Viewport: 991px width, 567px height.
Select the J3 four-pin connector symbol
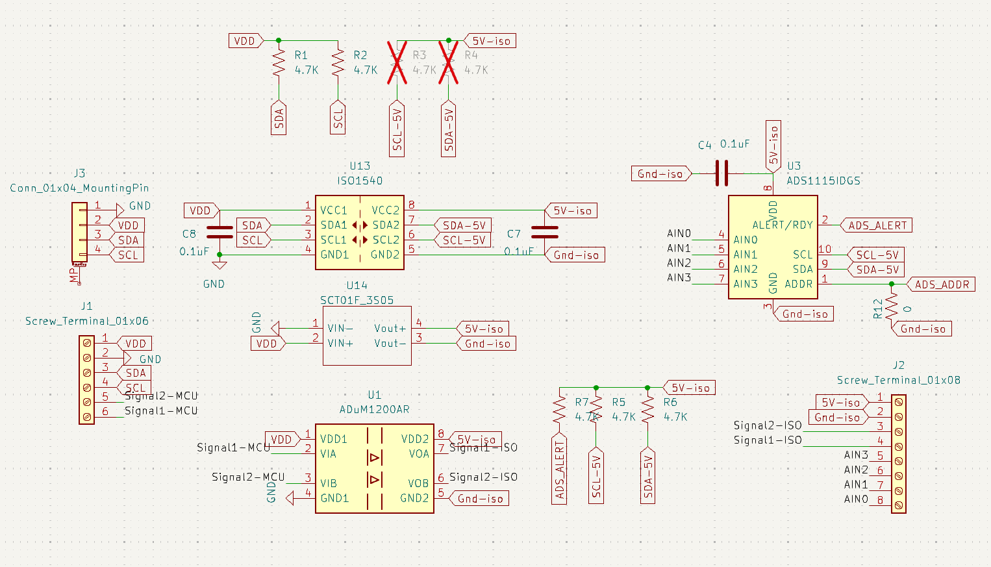coord(79,233)
